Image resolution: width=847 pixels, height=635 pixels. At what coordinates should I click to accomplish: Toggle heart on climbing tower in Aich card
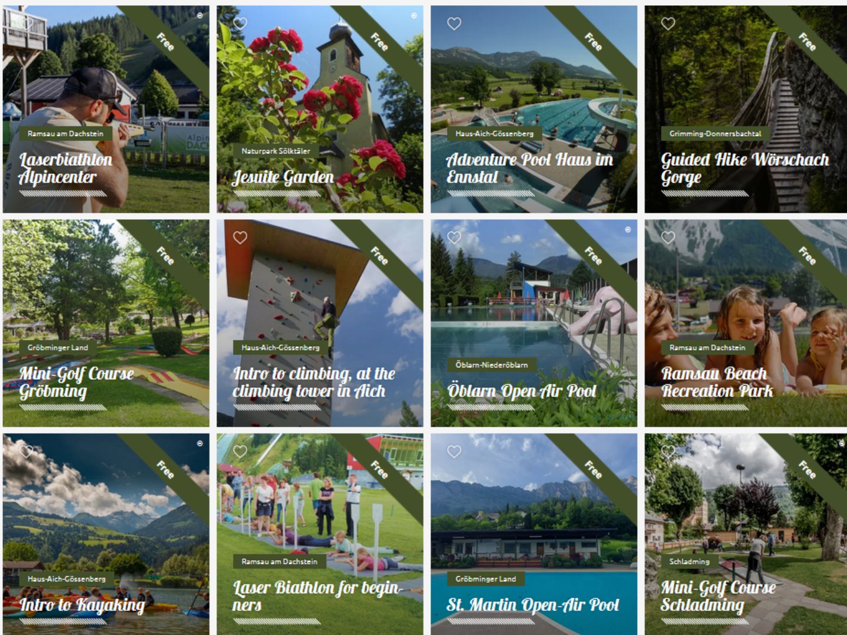[240, 238]
